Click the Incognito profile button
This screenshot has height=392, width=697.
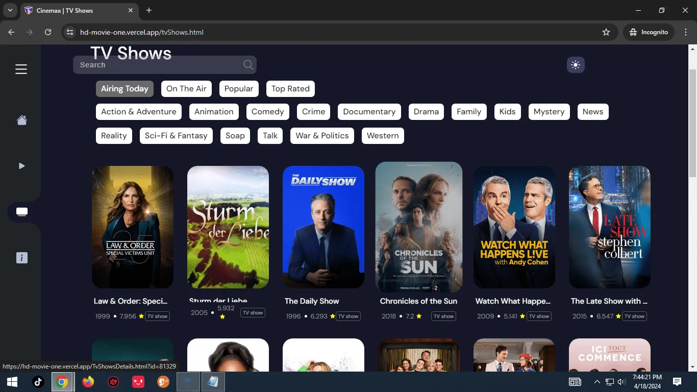pos(649,32)
